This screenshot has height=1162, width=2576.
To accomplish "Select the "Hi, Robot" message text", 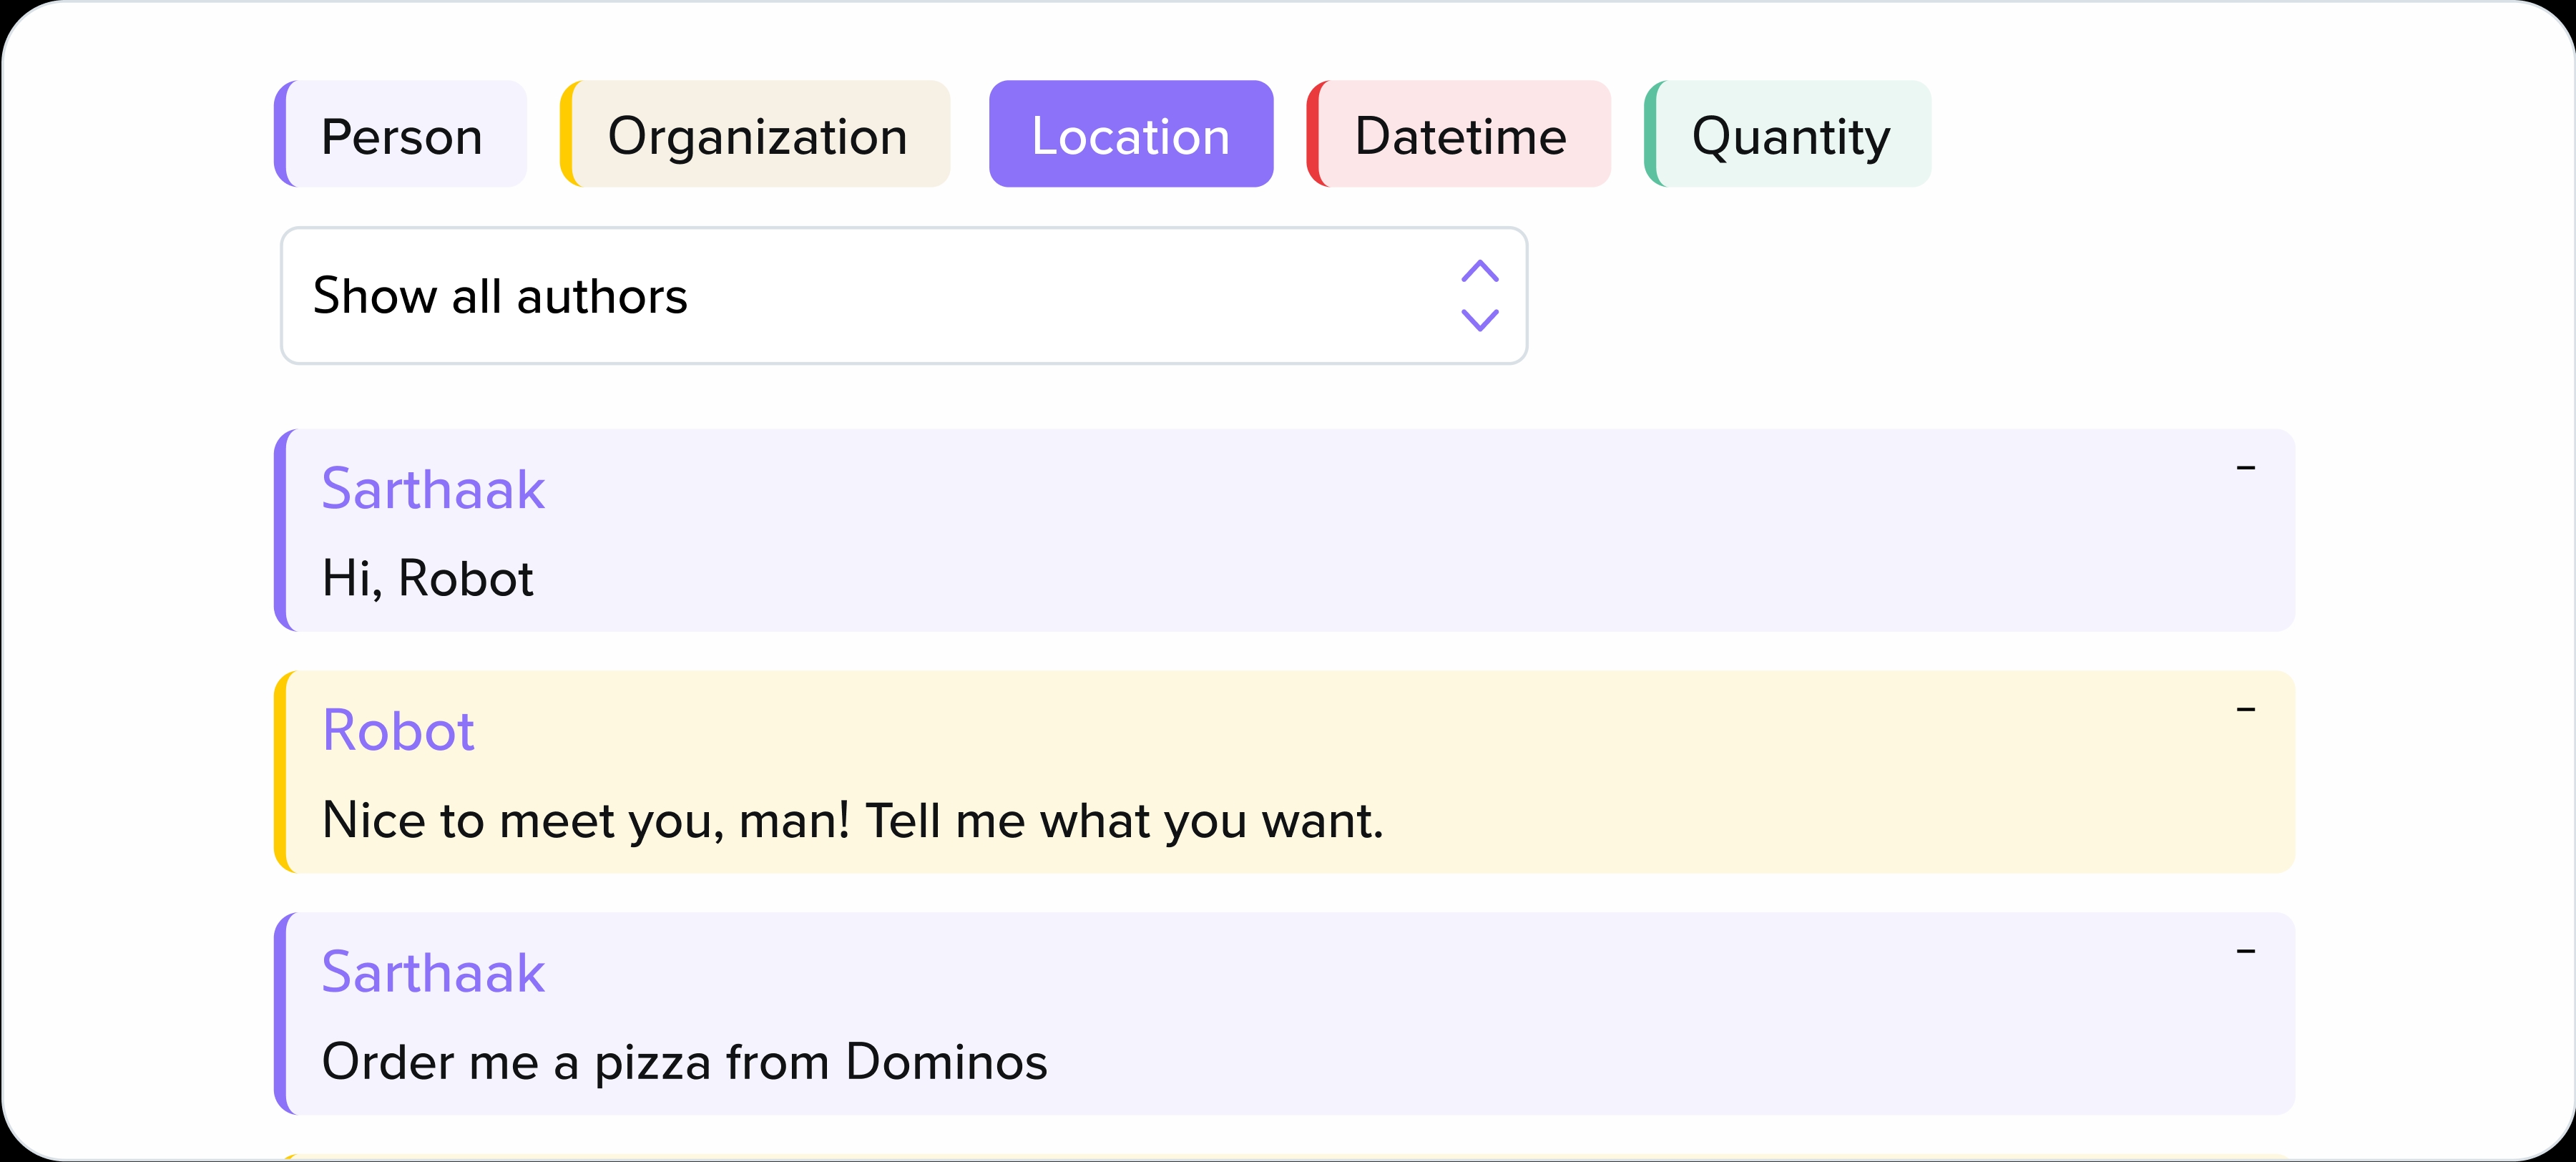I will (428, 578).
